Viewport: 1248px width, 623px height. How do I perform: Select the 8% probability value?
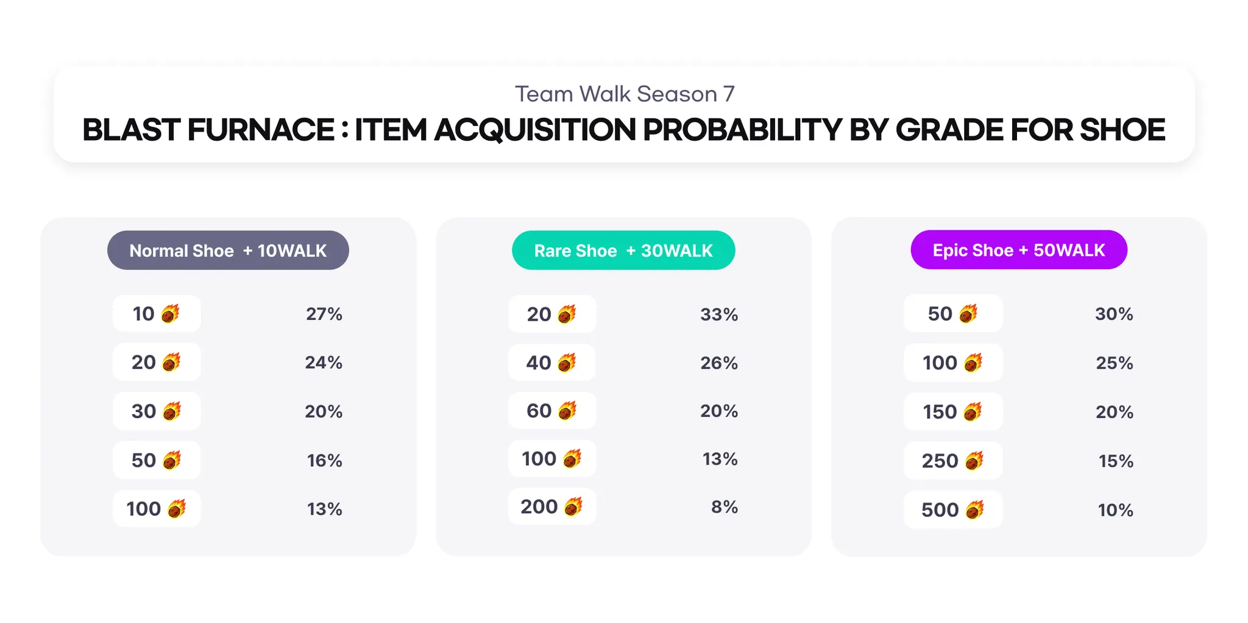(725, 507)
